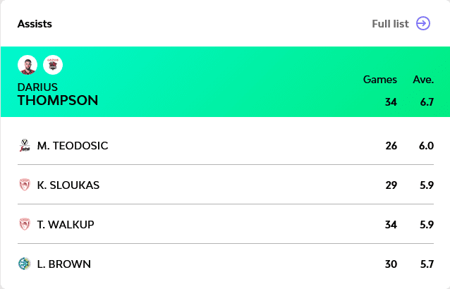Click the Ave. column header

423,80
